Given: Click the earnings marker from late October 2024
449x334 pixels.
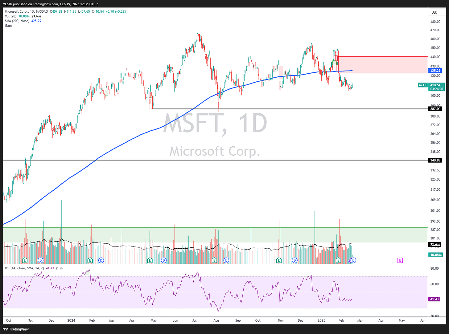Looking at the screenshot, I should pos(279,260).
